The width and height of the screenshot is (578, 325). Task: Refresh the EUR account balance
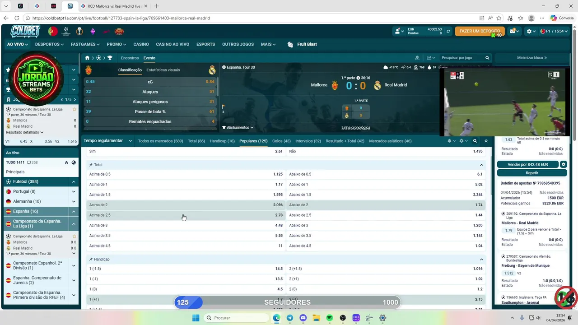point(448,31)
